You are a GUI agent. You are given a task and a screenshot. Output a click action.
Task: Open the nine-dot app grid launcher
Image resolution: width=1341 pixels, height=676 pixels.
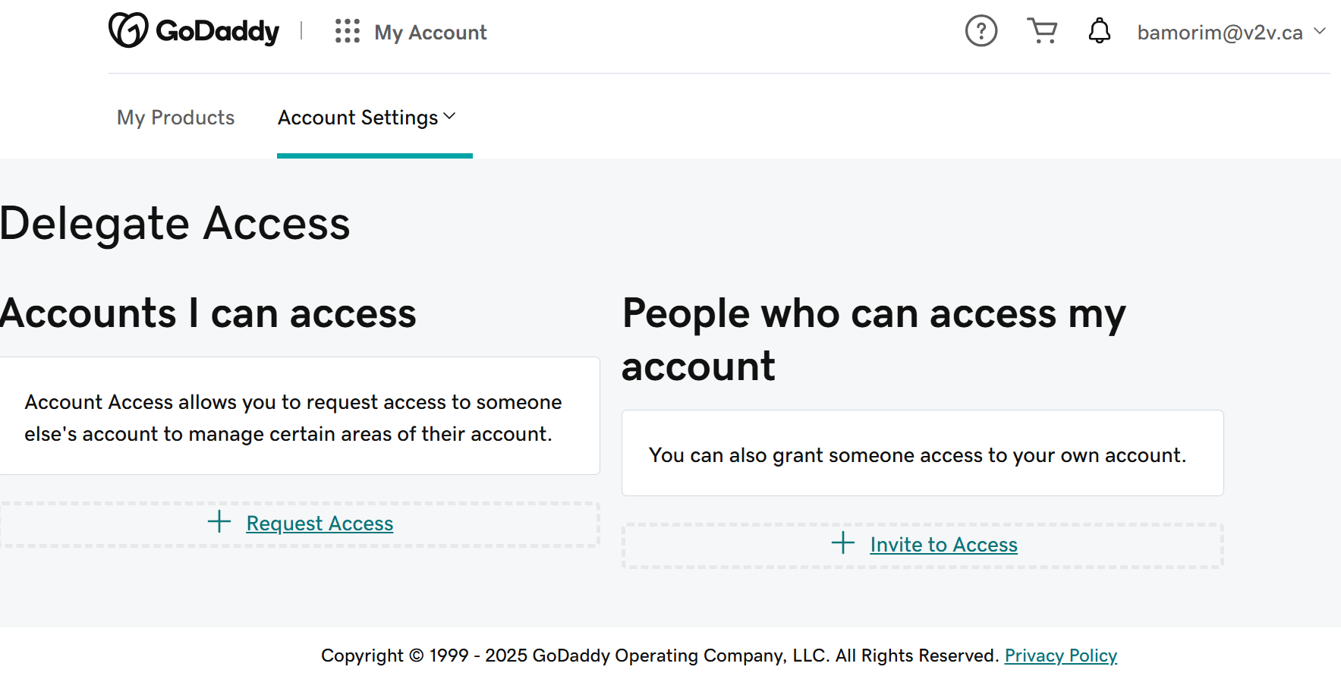click(x=348, y=31)
